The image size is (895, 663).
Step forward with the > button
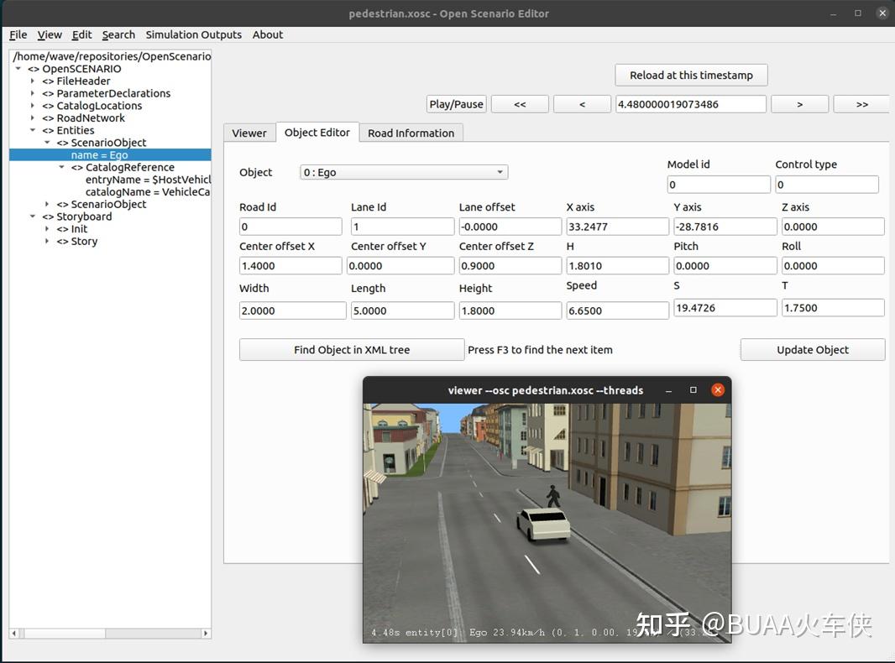tap(799, 104)
